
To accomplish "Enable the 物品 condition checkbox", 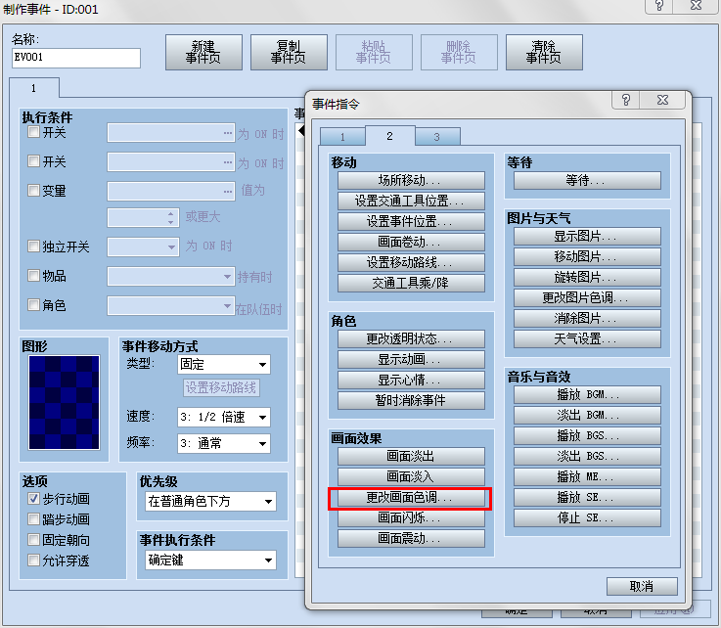I will [x=33, y=276].
